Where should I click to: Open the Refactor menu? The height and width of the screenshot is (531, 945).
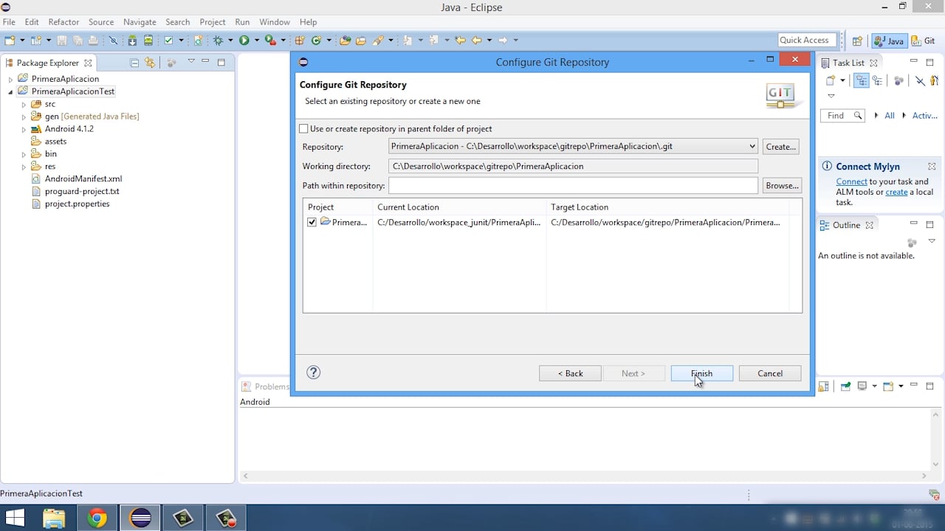(x=63, y=22)
